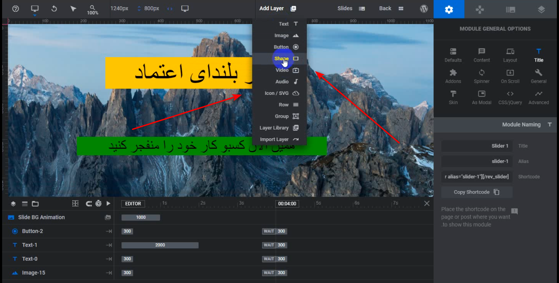Choose Import Layer in the menu
This screenshot has width=559, height=283.
279,139
